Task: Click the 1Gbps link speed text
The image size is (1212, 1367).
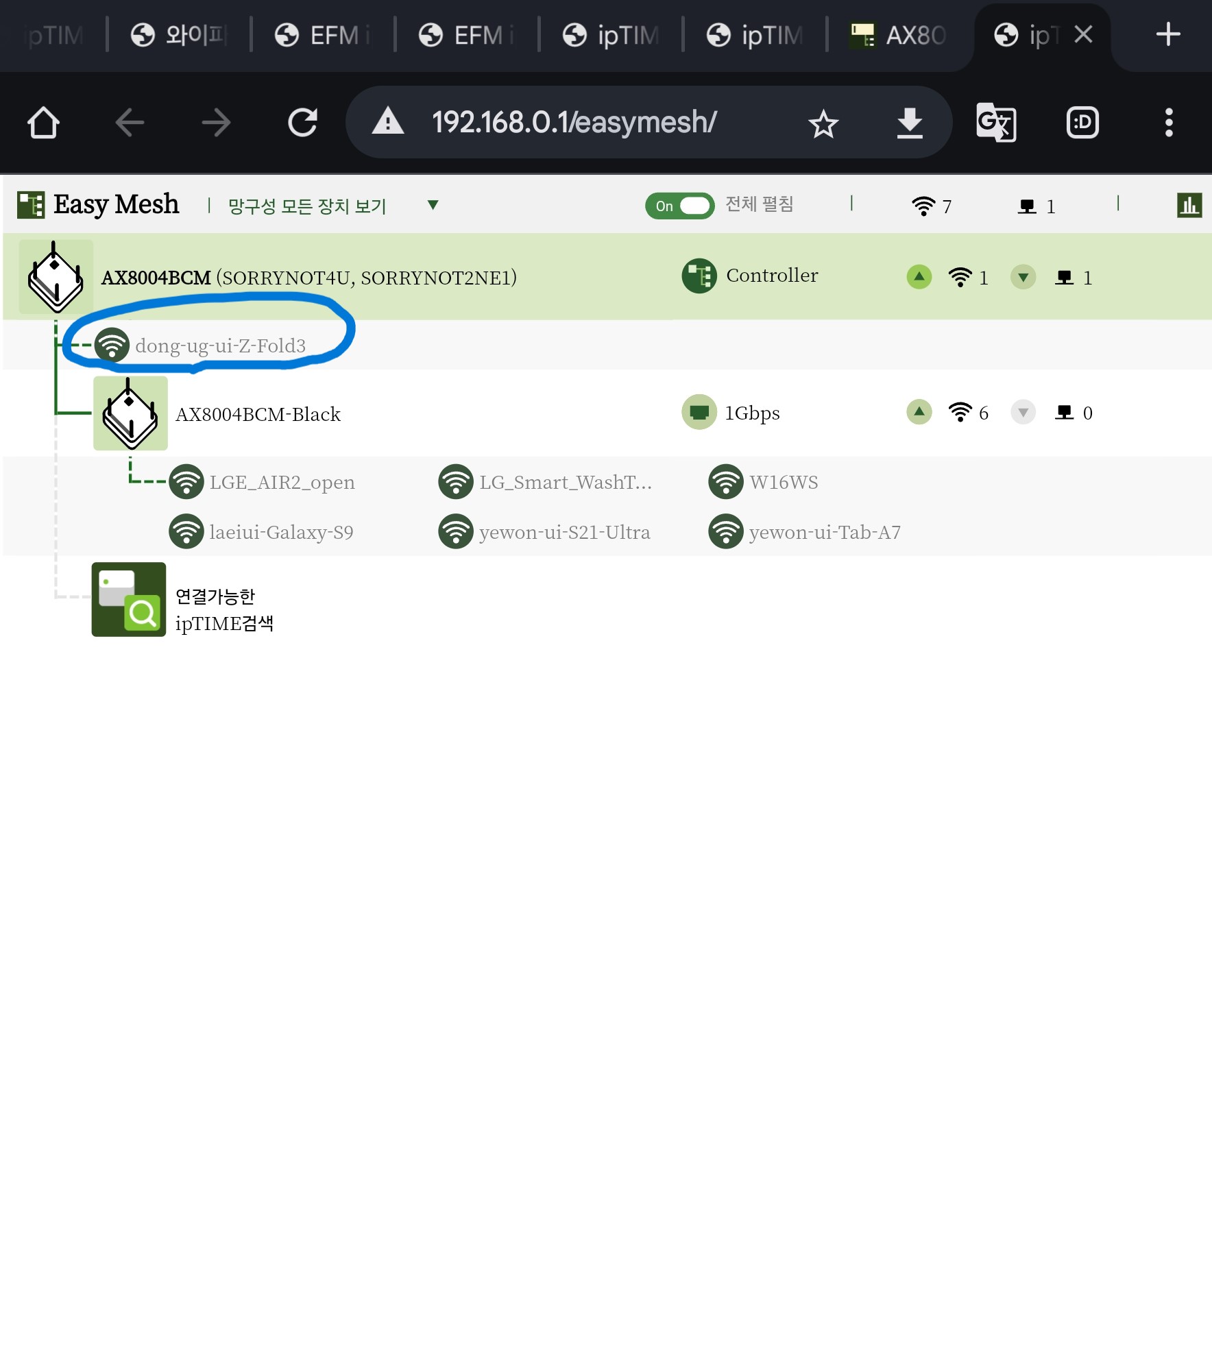Action: (752, 413)
